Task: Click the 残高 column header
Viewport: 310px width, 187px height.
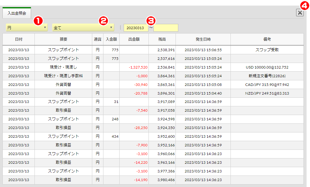Action: point(162,39)
